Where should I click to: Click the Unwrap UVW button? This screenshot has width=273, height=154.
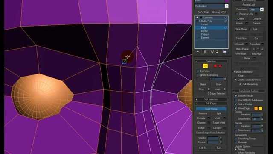pos(219,12)
